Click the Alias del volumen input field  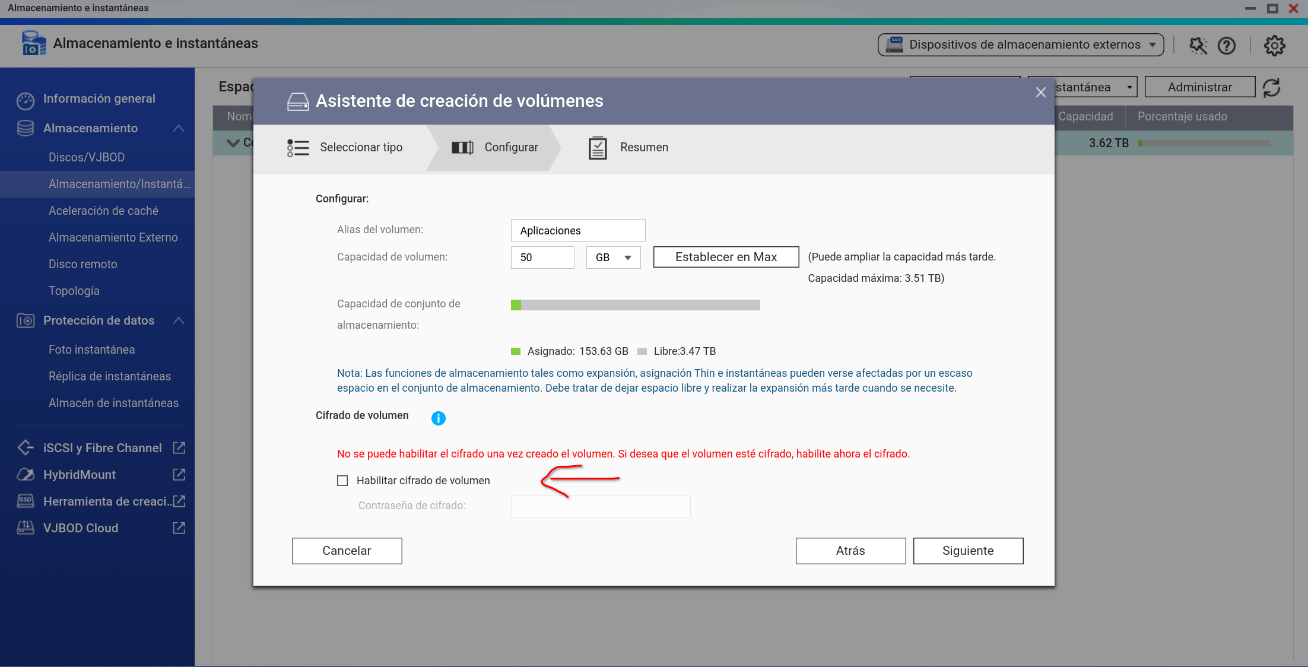pos(577,230)
